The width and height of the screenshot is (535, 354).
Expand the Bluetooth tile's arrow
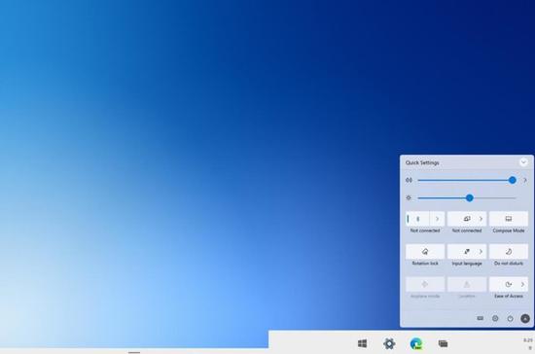[437, 219]
